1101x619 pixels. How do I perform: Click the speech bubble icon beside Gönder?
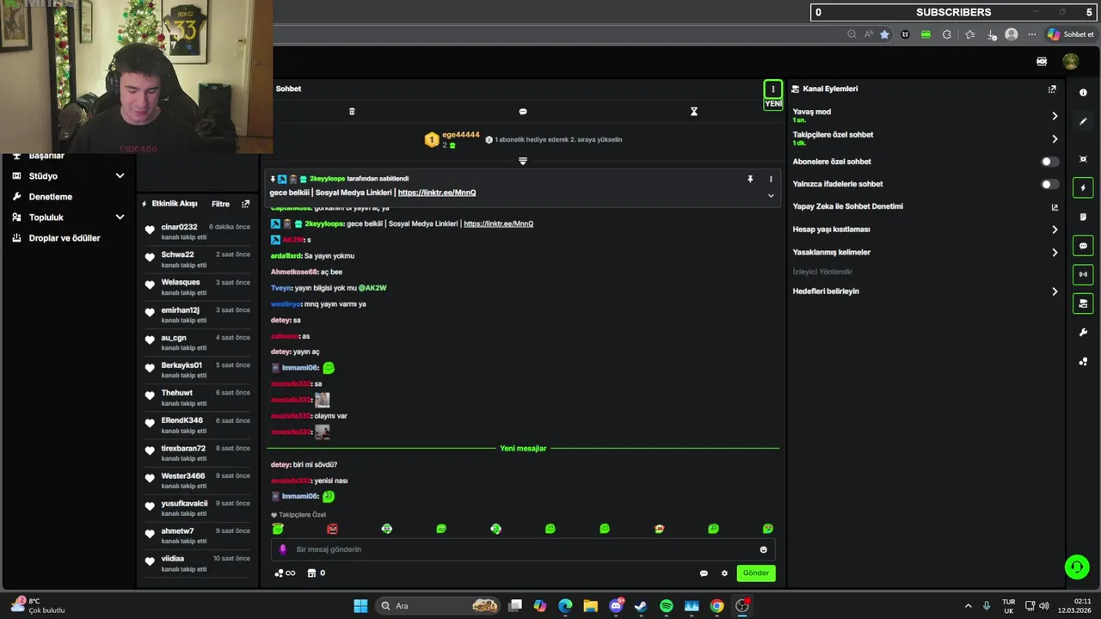[x=704, y=573]
